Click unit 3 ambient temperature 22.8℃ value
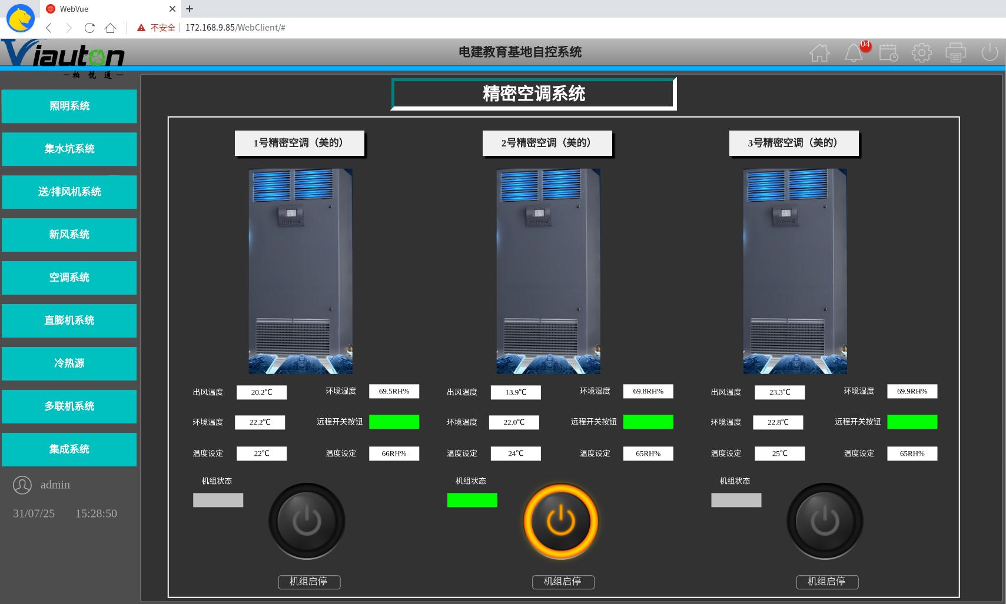Screen dimensions: 1006x604 tap(778, 422)
